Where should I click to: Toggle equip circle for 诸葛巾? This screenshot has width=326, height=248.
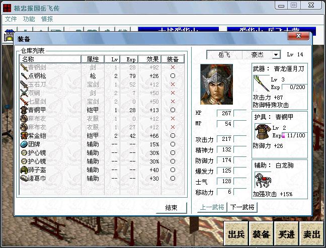[173, 179]
